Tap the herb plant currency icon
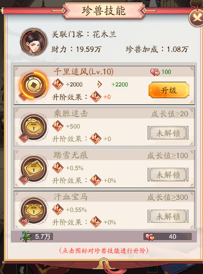The width and height of the screenshot is (203, 274). click(x=26, y=236)
